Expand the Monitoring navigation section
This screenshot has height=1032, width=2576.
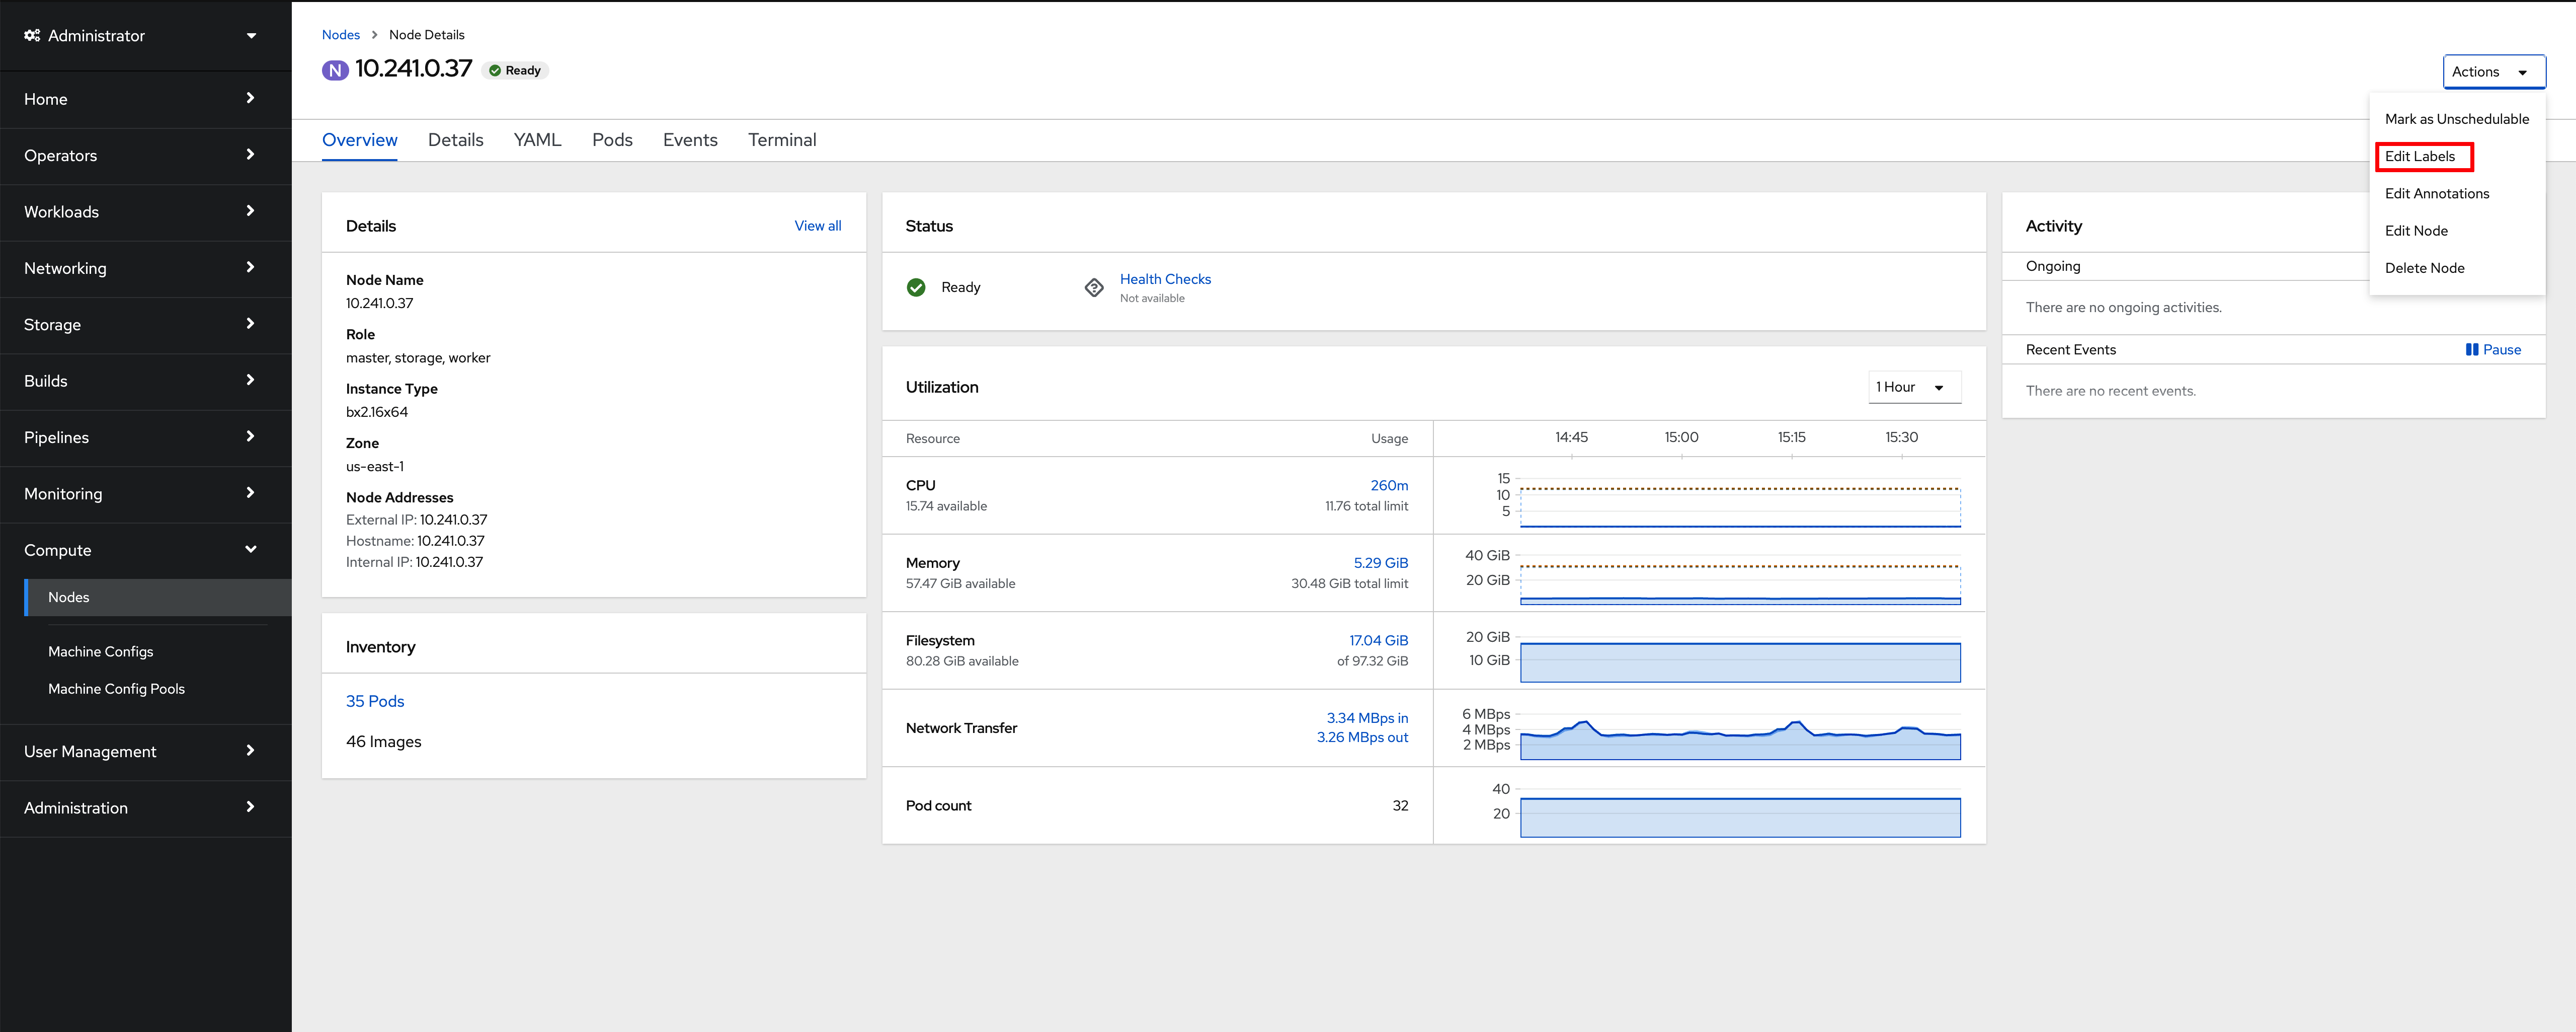pyautogui.click(x=146, y=493)
